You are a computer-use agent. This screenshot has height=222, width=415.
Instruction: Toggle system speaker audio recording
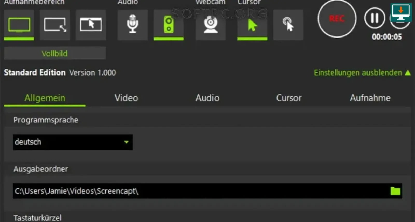[x=169, y=25]
